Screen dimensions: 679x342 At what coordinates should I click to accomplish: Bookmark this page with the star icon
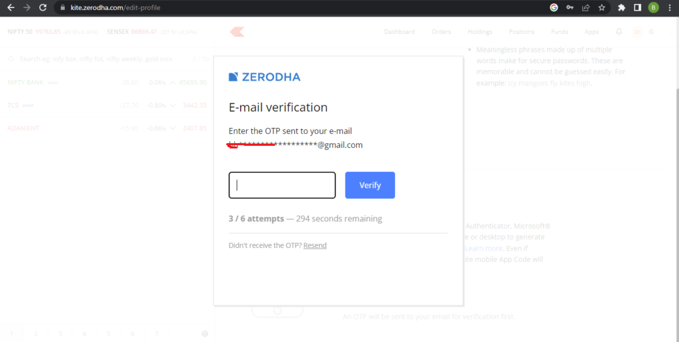pyautogui.click(x=601, y=7)
